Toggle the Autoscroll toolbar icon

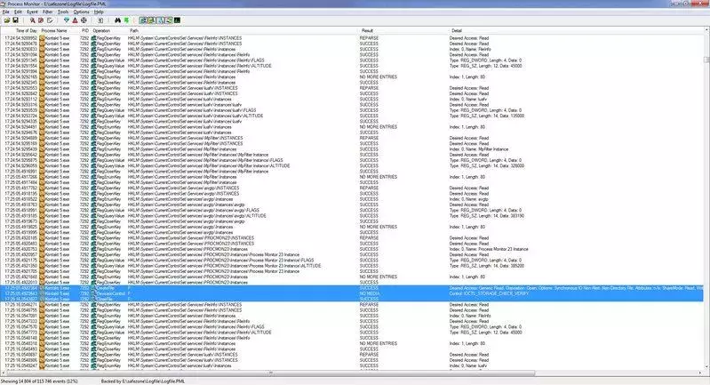pyautogui.click(x=41, y=20)
